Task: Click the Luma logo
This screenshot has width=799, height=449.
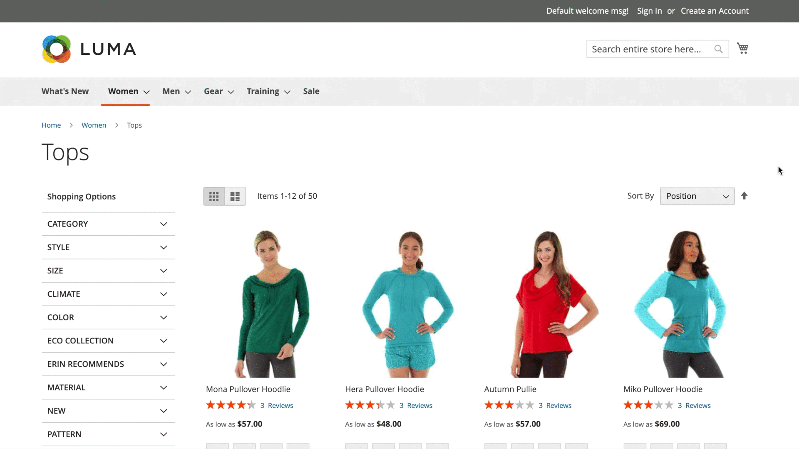Action: (89, 49)
